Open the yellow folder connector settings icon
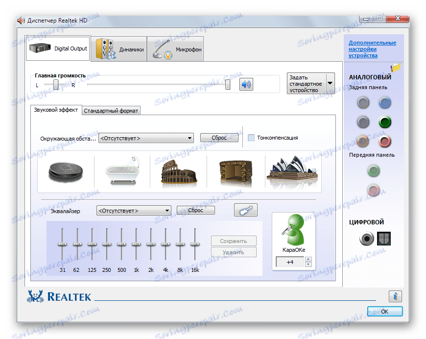 (396, 68)
